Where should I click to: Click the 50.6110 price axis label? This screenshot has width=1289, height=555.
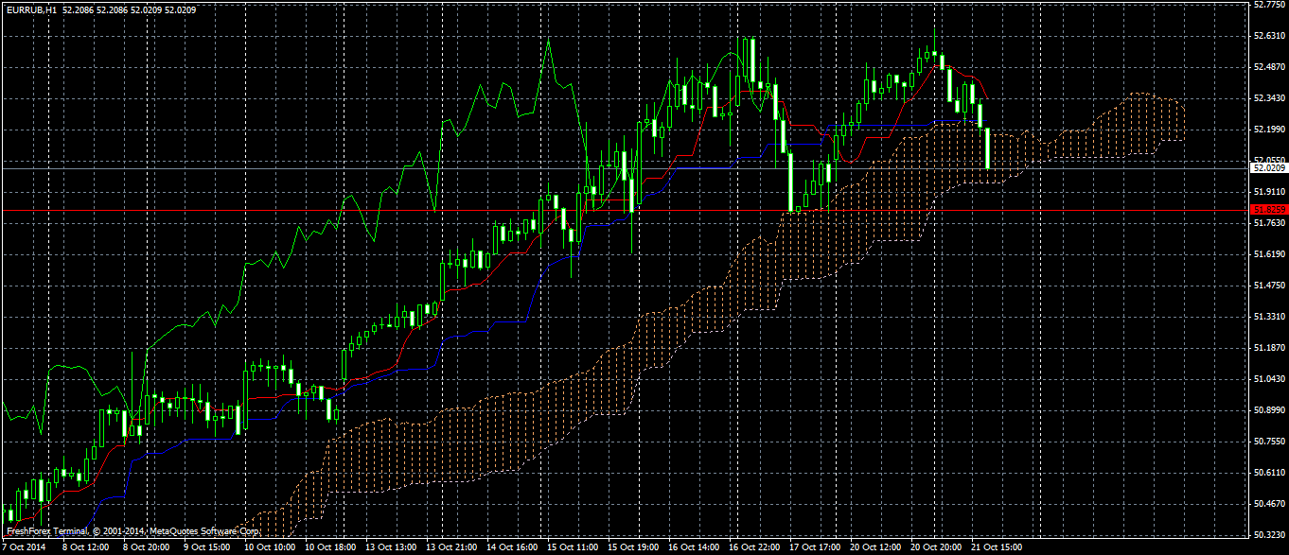tap(1268, 473)
